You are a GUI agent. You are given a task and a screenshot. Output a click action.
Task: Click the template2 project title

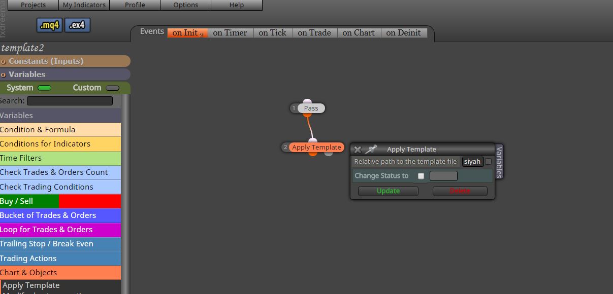click(22, 48)
